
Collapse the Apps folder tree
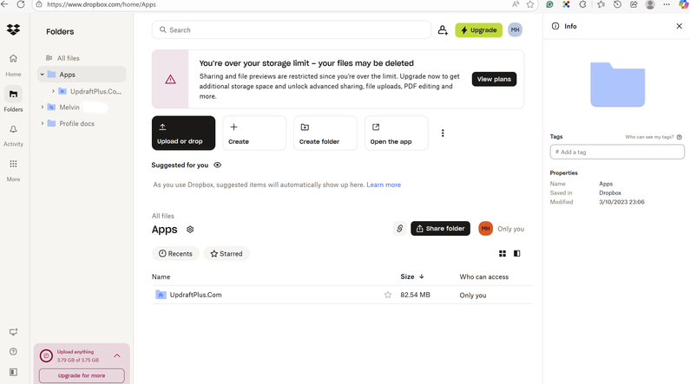[x=42, y=75]
